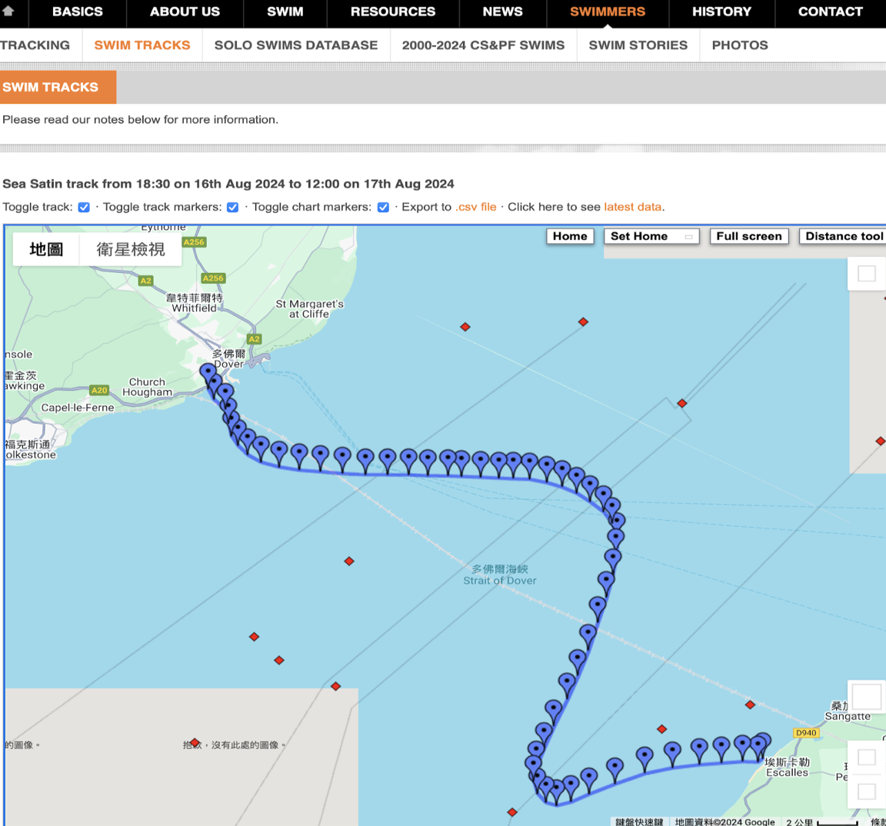
Task: Switch map to 衛星檢視 satellite view
Action: click(x=131, y=249)
